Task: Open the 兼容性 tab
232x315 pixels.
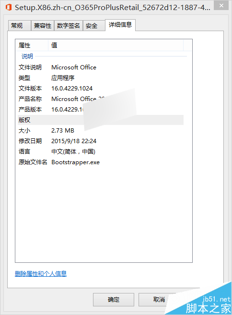Action: pyautogui.click(x=43, y=26)
